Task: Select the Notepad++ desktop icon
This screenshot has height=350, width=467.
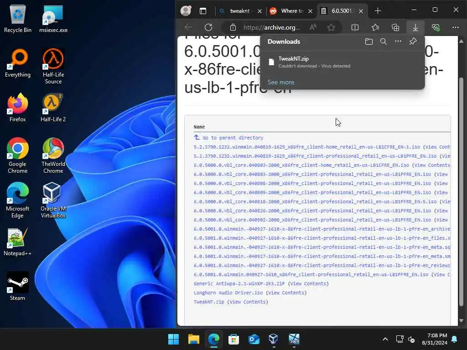Action: coord(18,242)
